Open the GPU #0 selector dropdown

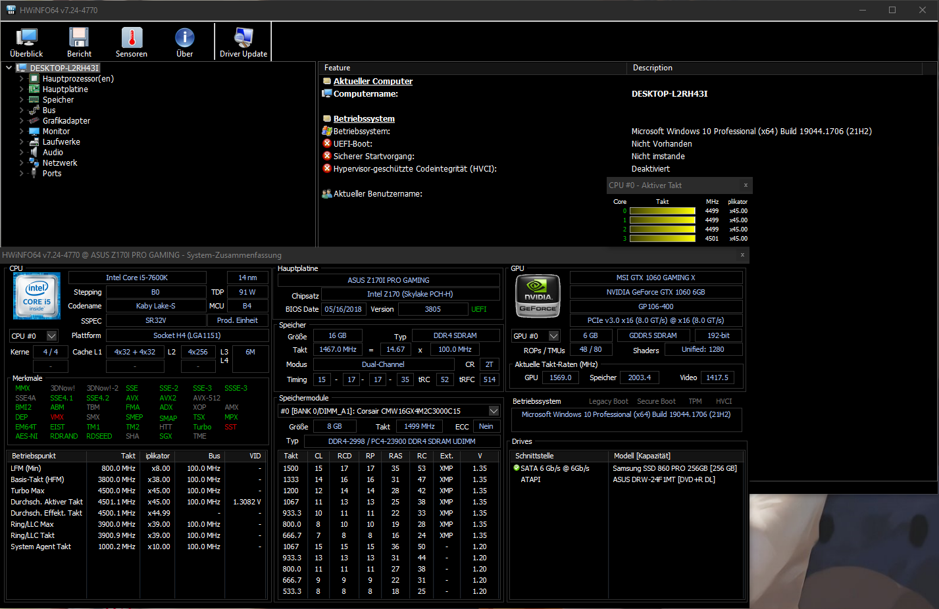tap(553, 336)
